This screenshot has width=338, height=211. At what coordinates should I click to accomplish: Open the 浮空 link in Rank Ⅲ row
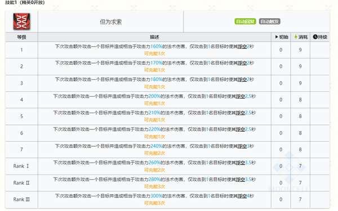click(x=242, y=196)
